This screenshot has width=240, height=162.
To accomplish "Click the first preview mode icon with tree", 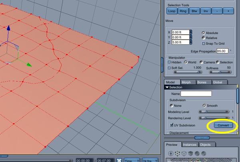I will pyautogui.click(x=171, y=154).
